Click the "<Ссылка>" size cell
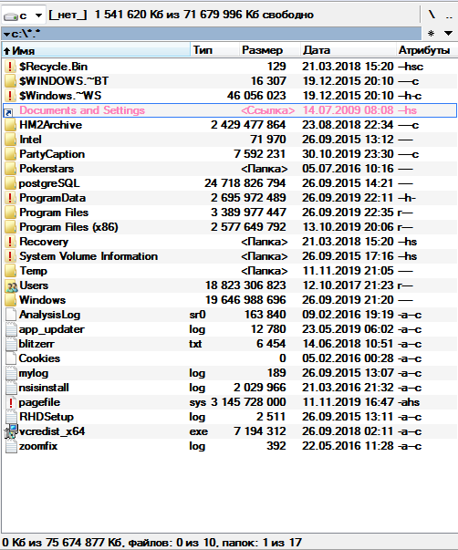This screenshot has width=458, height=550. click(x=268, y=110)
